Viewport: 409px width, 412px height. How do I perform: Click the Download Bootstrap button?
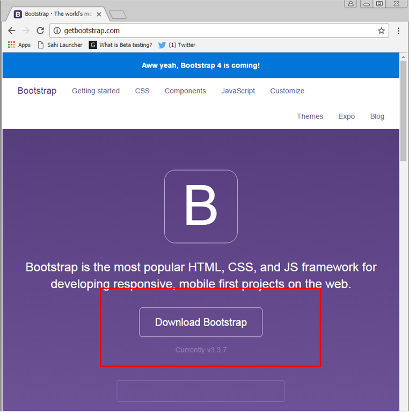pos(201,322)
